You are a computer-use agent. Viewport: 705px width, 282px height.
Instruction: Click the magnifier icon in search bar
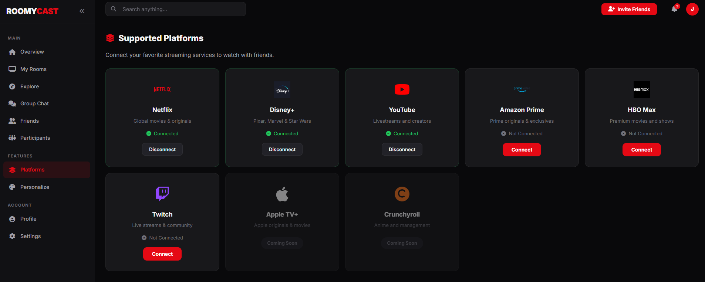pos(114,9)
